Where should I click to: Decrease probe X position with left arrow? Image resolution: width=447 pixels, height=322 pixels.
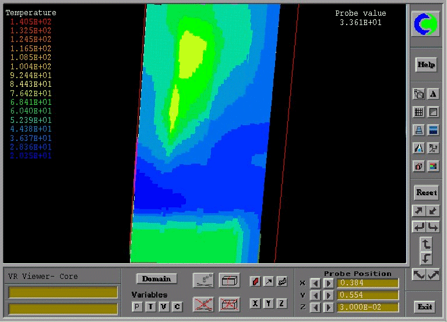[x=315, y=284]
